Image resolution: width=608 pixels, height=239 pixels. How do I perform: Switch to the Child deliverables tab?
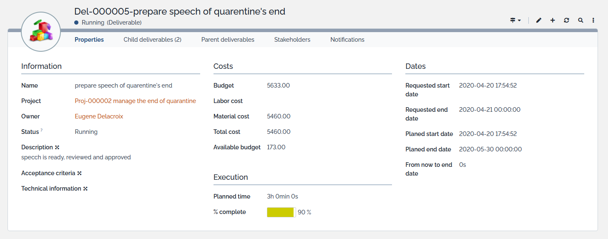152,40
